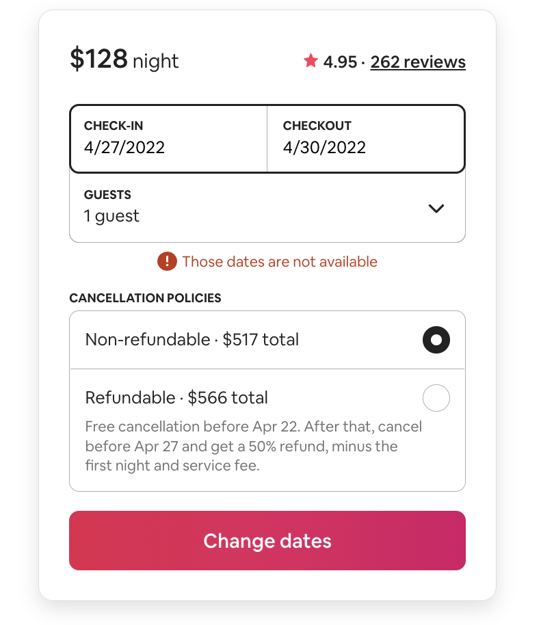The width and height of the screenshot is (554, 625).
Task: Click the $128 night price
Action: 124,60
